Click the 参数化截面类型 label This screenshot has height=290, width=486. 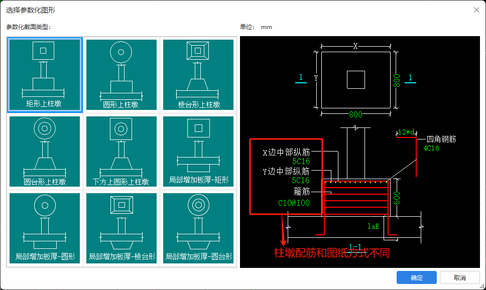28,27
